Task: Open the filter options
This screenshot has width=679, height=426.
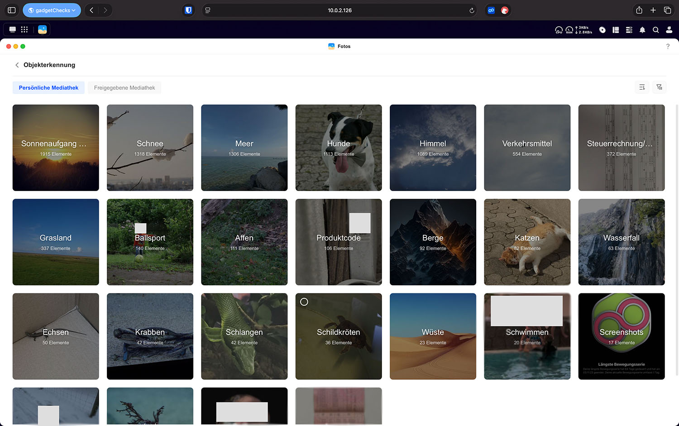Action: pos(659,87)
